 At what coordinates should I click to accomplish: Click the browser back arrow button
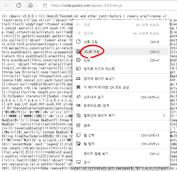click(x=7, y=5)
